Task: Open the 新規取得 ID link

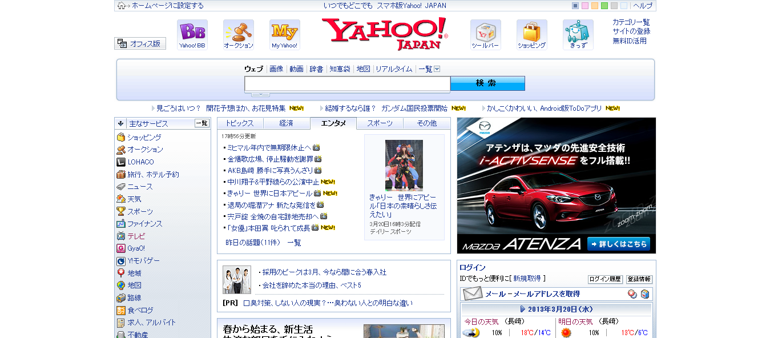Action: click(527, 279)
